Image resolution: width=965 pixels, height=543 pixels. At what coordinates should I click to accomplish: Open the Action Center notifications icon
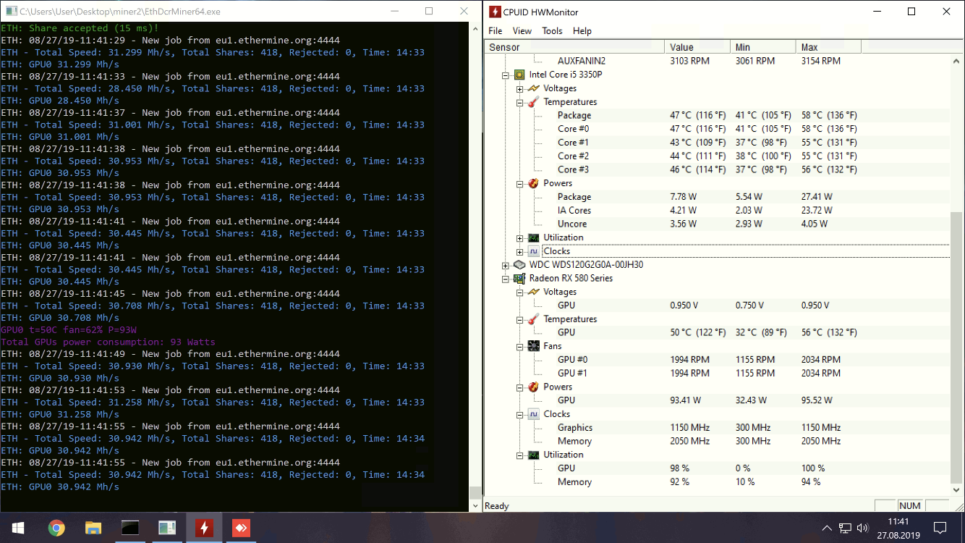(x=940, y=528)
